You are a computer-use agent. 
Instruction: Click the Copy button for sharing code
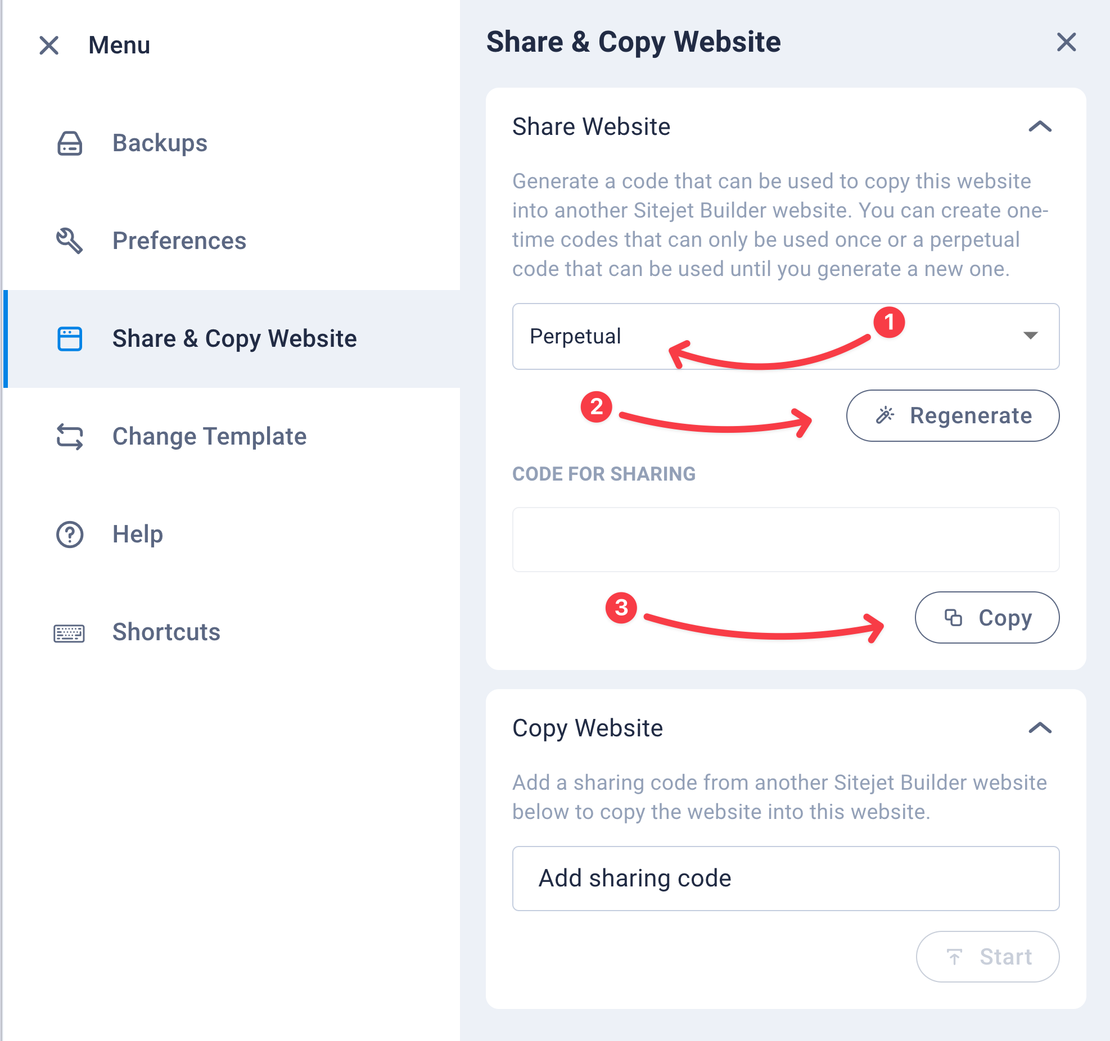[x=987, y=617]
